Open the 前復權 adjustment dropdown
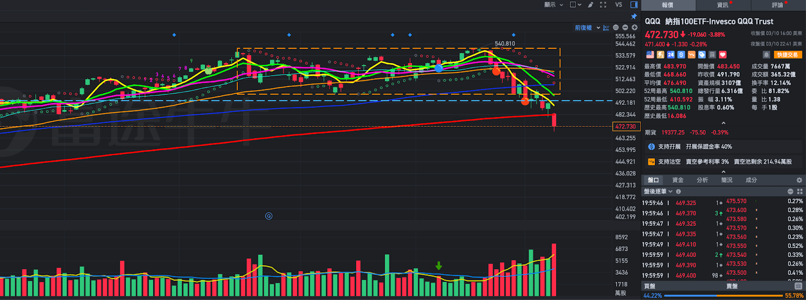806x300 pixels. coord(587,28)
